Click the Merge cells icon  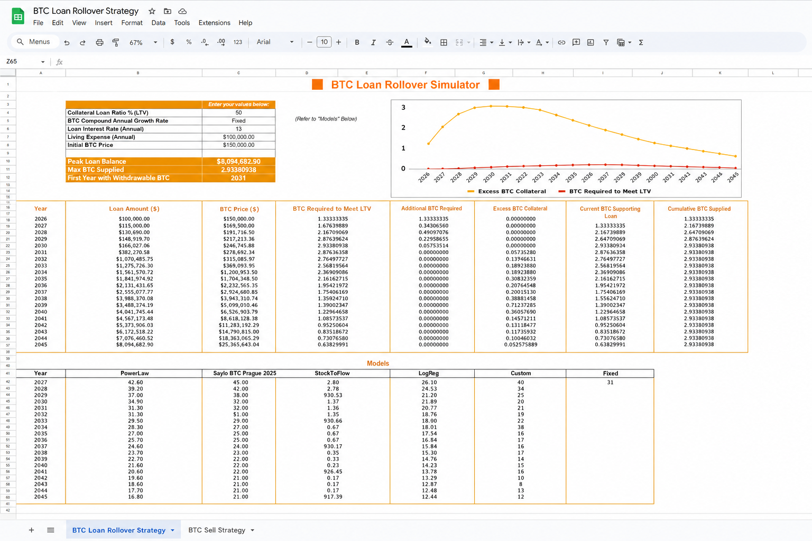coord(459,42)
